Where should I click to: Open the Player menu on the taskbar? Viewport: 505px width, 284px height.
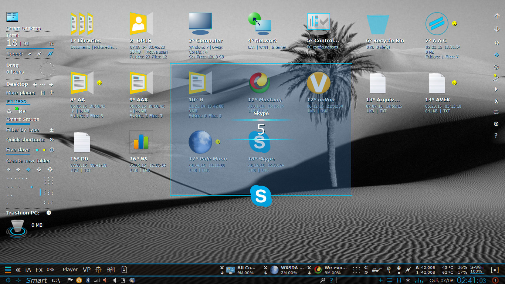(x=70, y=269)
